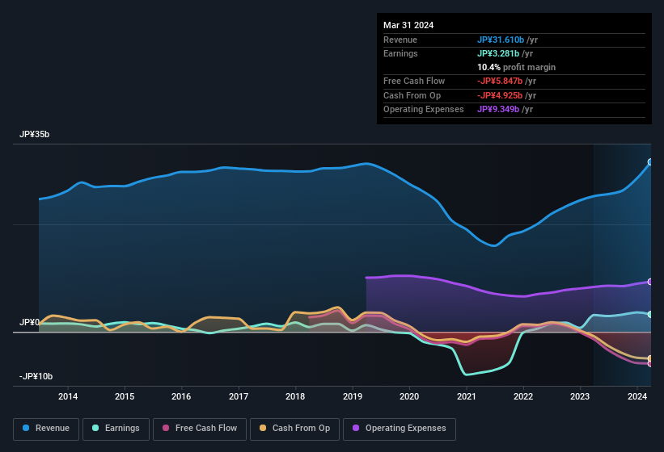Click the Revenue row label in tooltip
This screenshot has width=664, height=452.
(400, 40)
